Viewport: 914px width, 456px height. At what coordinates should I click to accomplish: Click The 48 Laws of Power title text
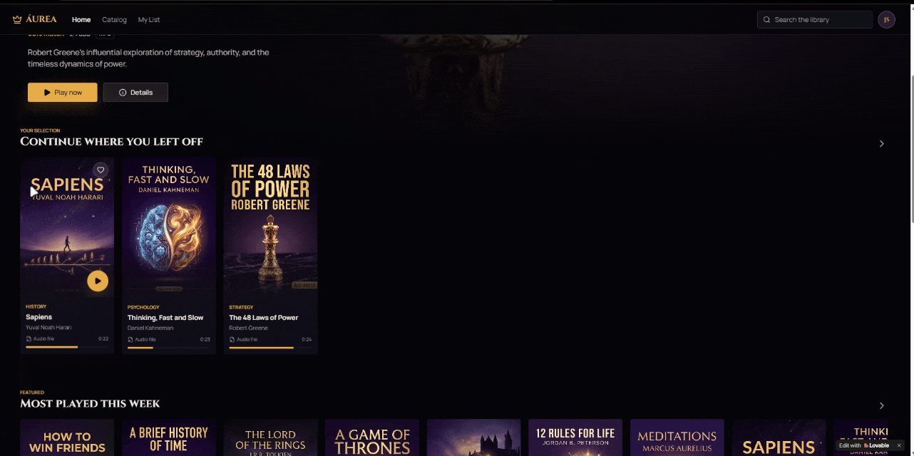263,318
